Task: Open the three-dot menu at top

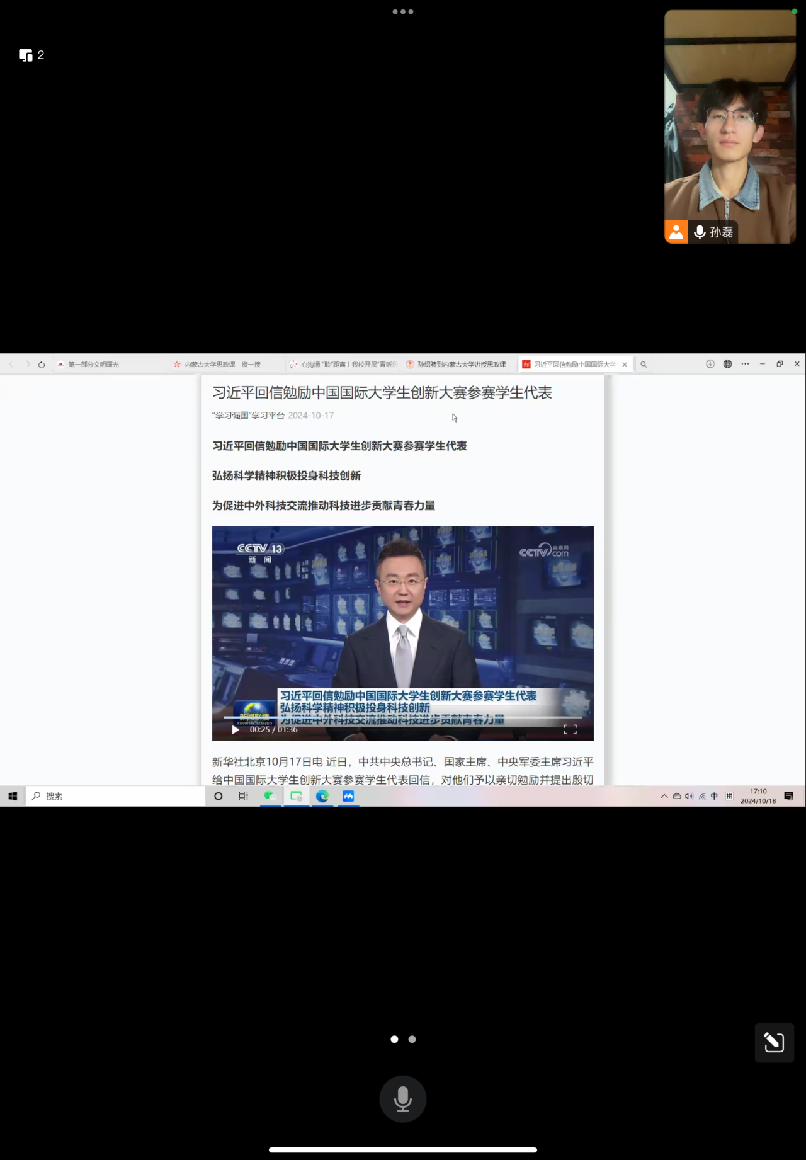Action: (402, 11)
